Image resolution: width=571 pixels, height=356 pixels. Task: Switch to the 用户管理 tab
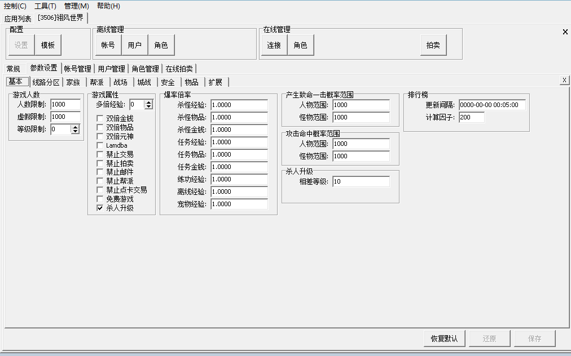click(111, 69)
